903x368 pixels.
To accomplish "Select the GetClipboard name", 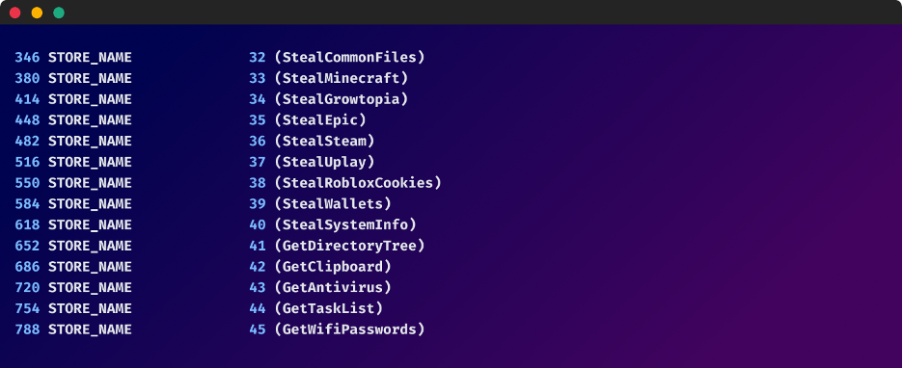I will (x=333, y=267).
